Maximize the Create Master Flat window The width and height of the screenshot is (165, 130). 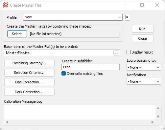[142, 5]
